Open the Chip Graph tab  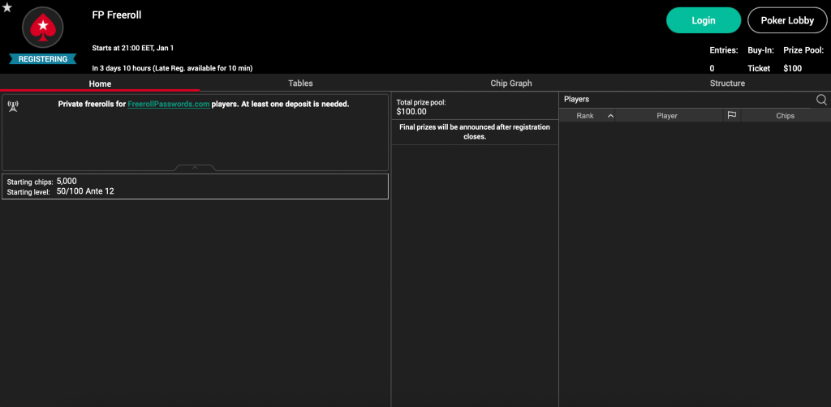[511, 83]
